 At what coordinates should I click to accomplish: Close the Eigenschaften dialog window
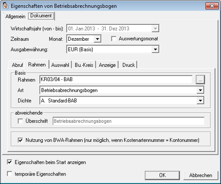(212, 6)
